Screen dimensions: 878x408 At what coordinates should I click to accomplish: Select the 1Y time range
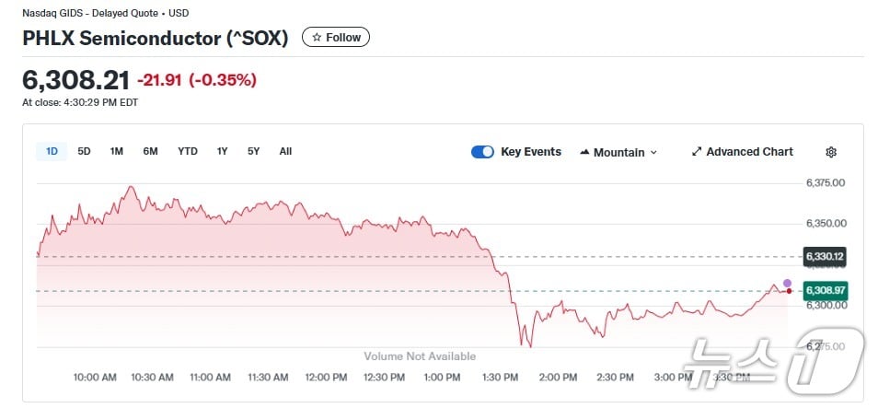222,151
